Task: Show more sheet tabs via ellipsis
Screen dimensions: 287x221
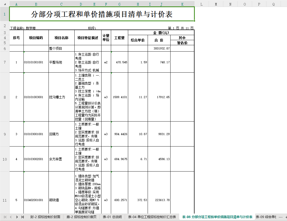Action: click(280, 217)
